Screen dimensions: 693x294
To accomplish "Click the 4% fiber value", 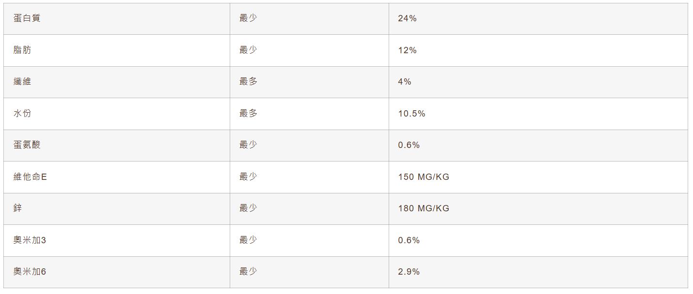I will tap(405, 82).
